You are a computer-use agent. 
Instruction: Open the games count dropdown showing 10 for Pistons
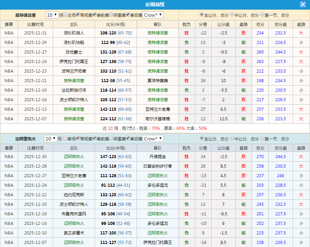[x=50, y=15]
